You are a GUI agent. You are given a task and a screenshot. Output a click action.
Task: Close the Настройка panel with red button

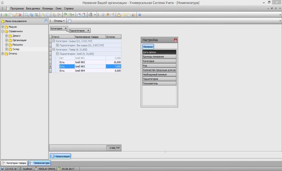tap(175, 40)
